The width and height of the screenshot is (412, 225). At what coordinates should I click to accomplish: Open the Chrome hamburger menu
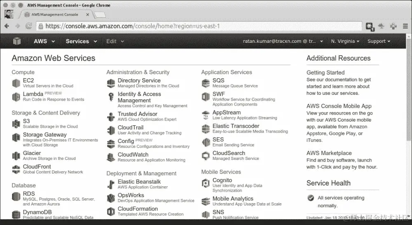point(405,26)
